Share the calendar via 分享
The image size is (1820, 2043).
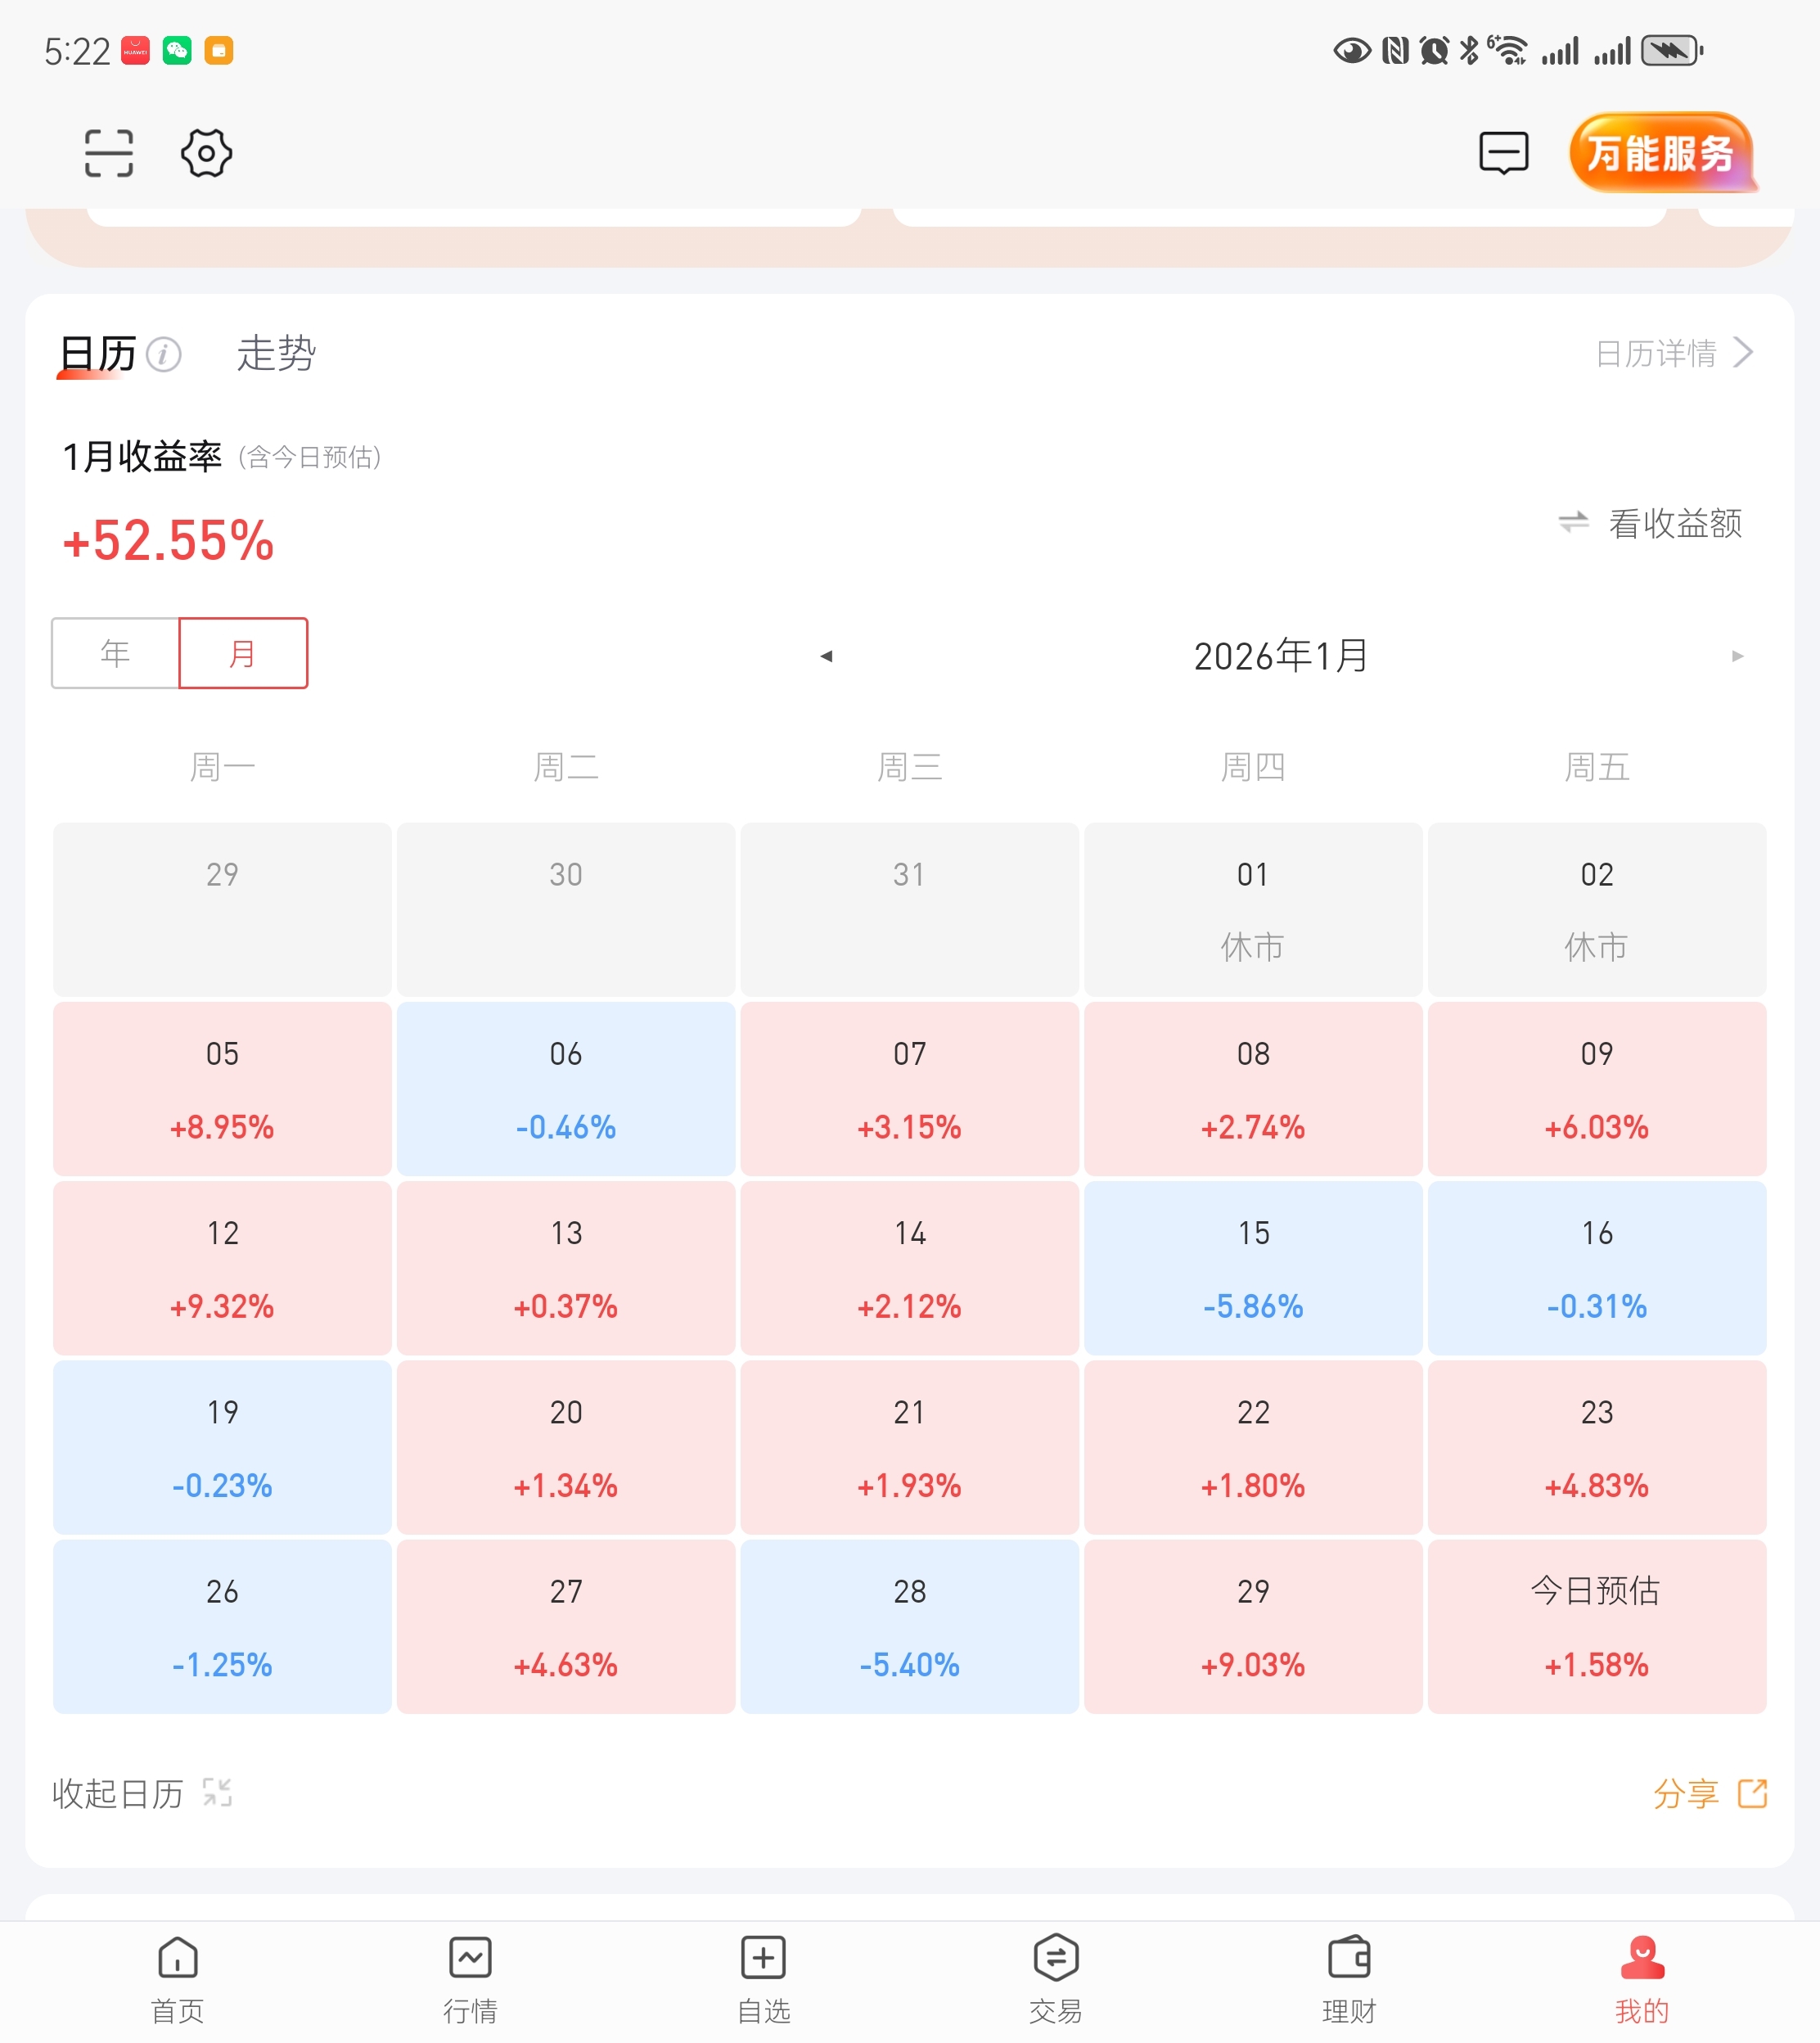pos(1709,1793)
